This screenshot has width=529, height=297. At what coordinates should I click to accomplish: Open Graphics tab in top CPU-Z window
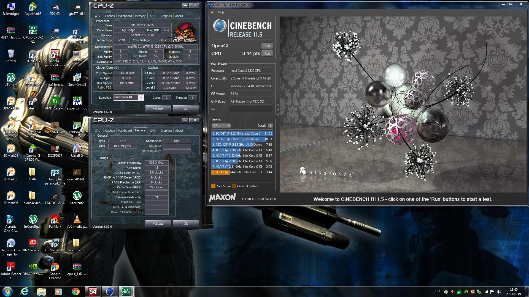click(166, 16)
